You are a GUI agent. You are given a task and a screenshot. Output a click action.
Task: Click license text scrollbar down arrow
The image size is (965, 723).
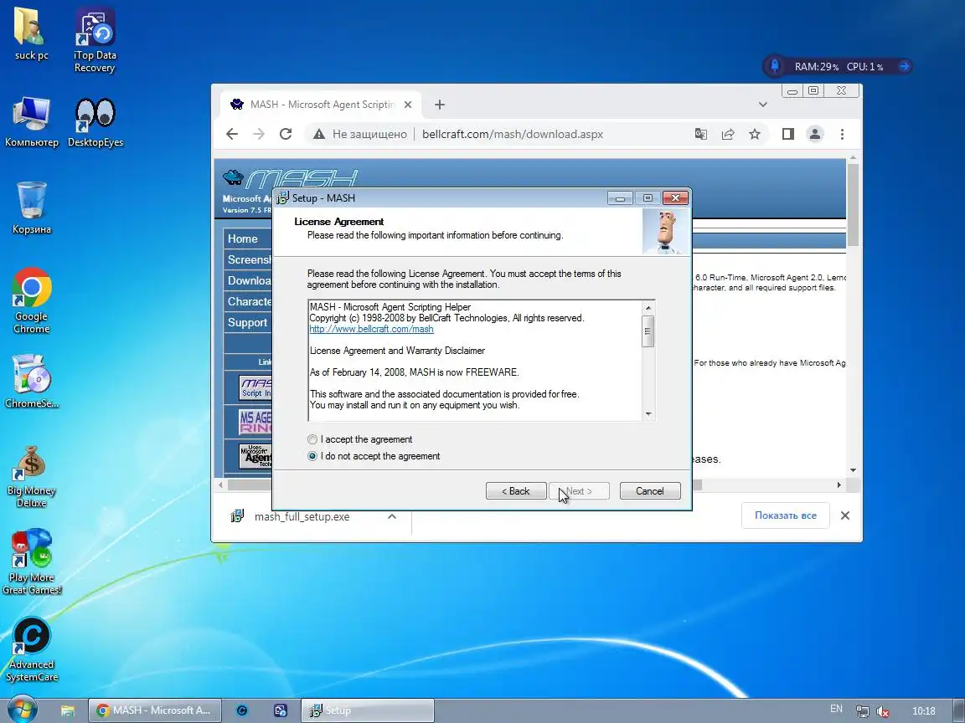click(x=648, y=413)
